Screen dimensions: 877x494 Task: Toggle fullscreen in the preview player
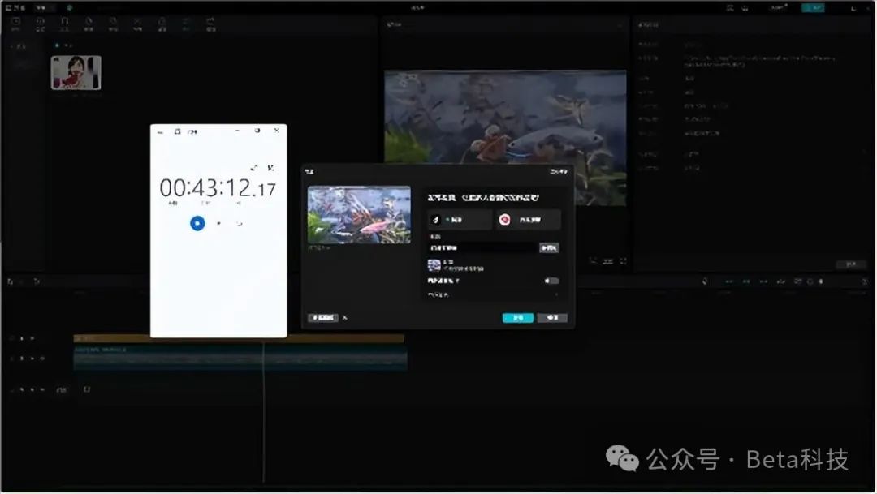[x=623, y=261]
